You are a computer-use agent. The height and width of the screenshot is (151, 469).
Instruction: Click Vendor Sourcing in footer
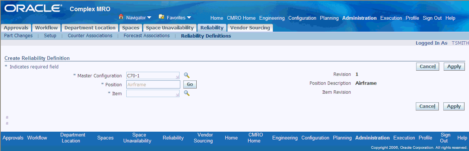(203, 138)
